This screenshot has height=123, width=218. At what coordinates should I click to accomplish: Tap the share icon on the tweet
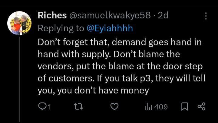click(201, 106)
